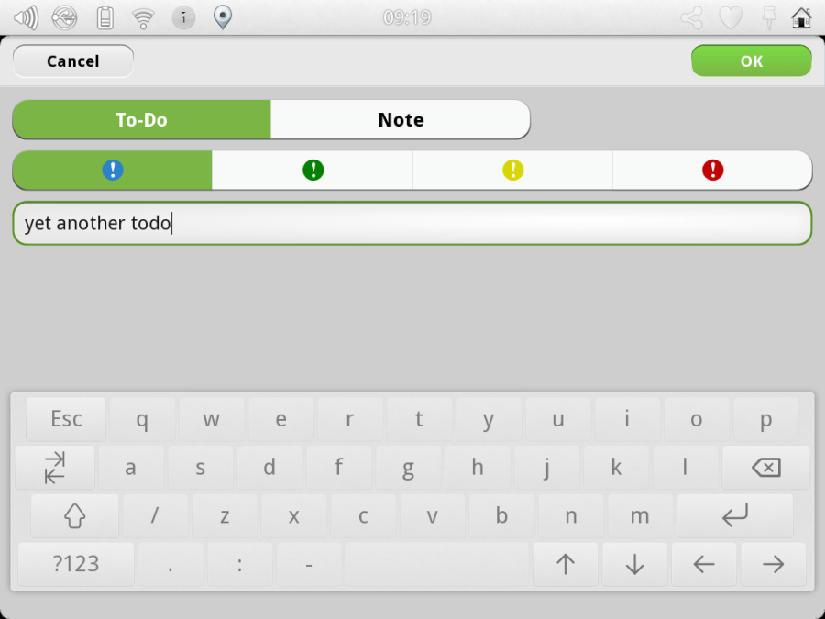This screenshot has height=619, width=825.
Task: Open the volume speaker icon
Action: click(x=26, y=18)
